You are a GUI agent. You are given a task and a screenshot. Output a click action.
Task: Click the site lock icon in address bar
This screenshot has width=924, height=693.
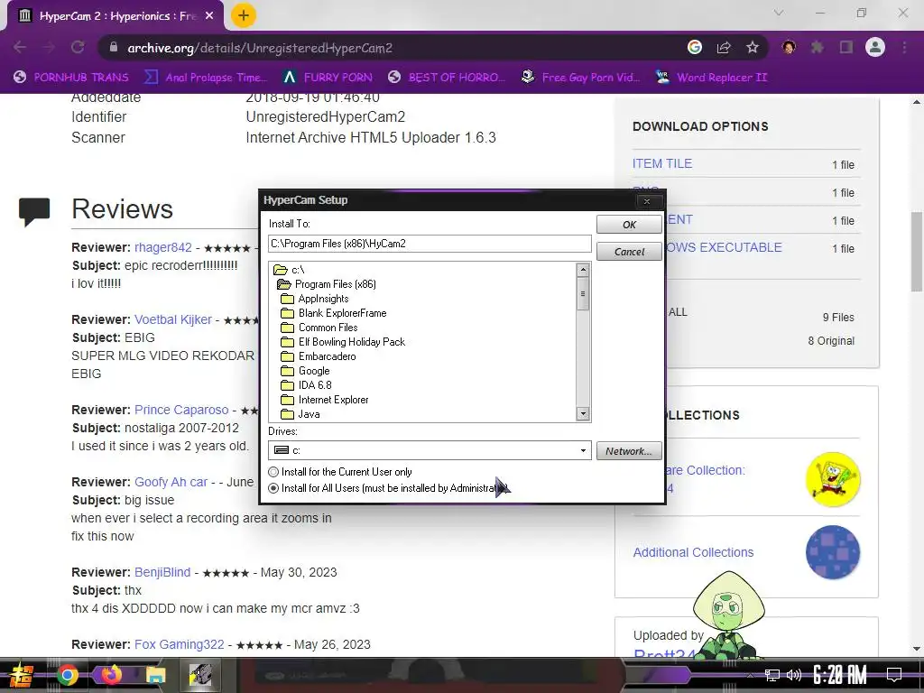(x=113, y=47)
